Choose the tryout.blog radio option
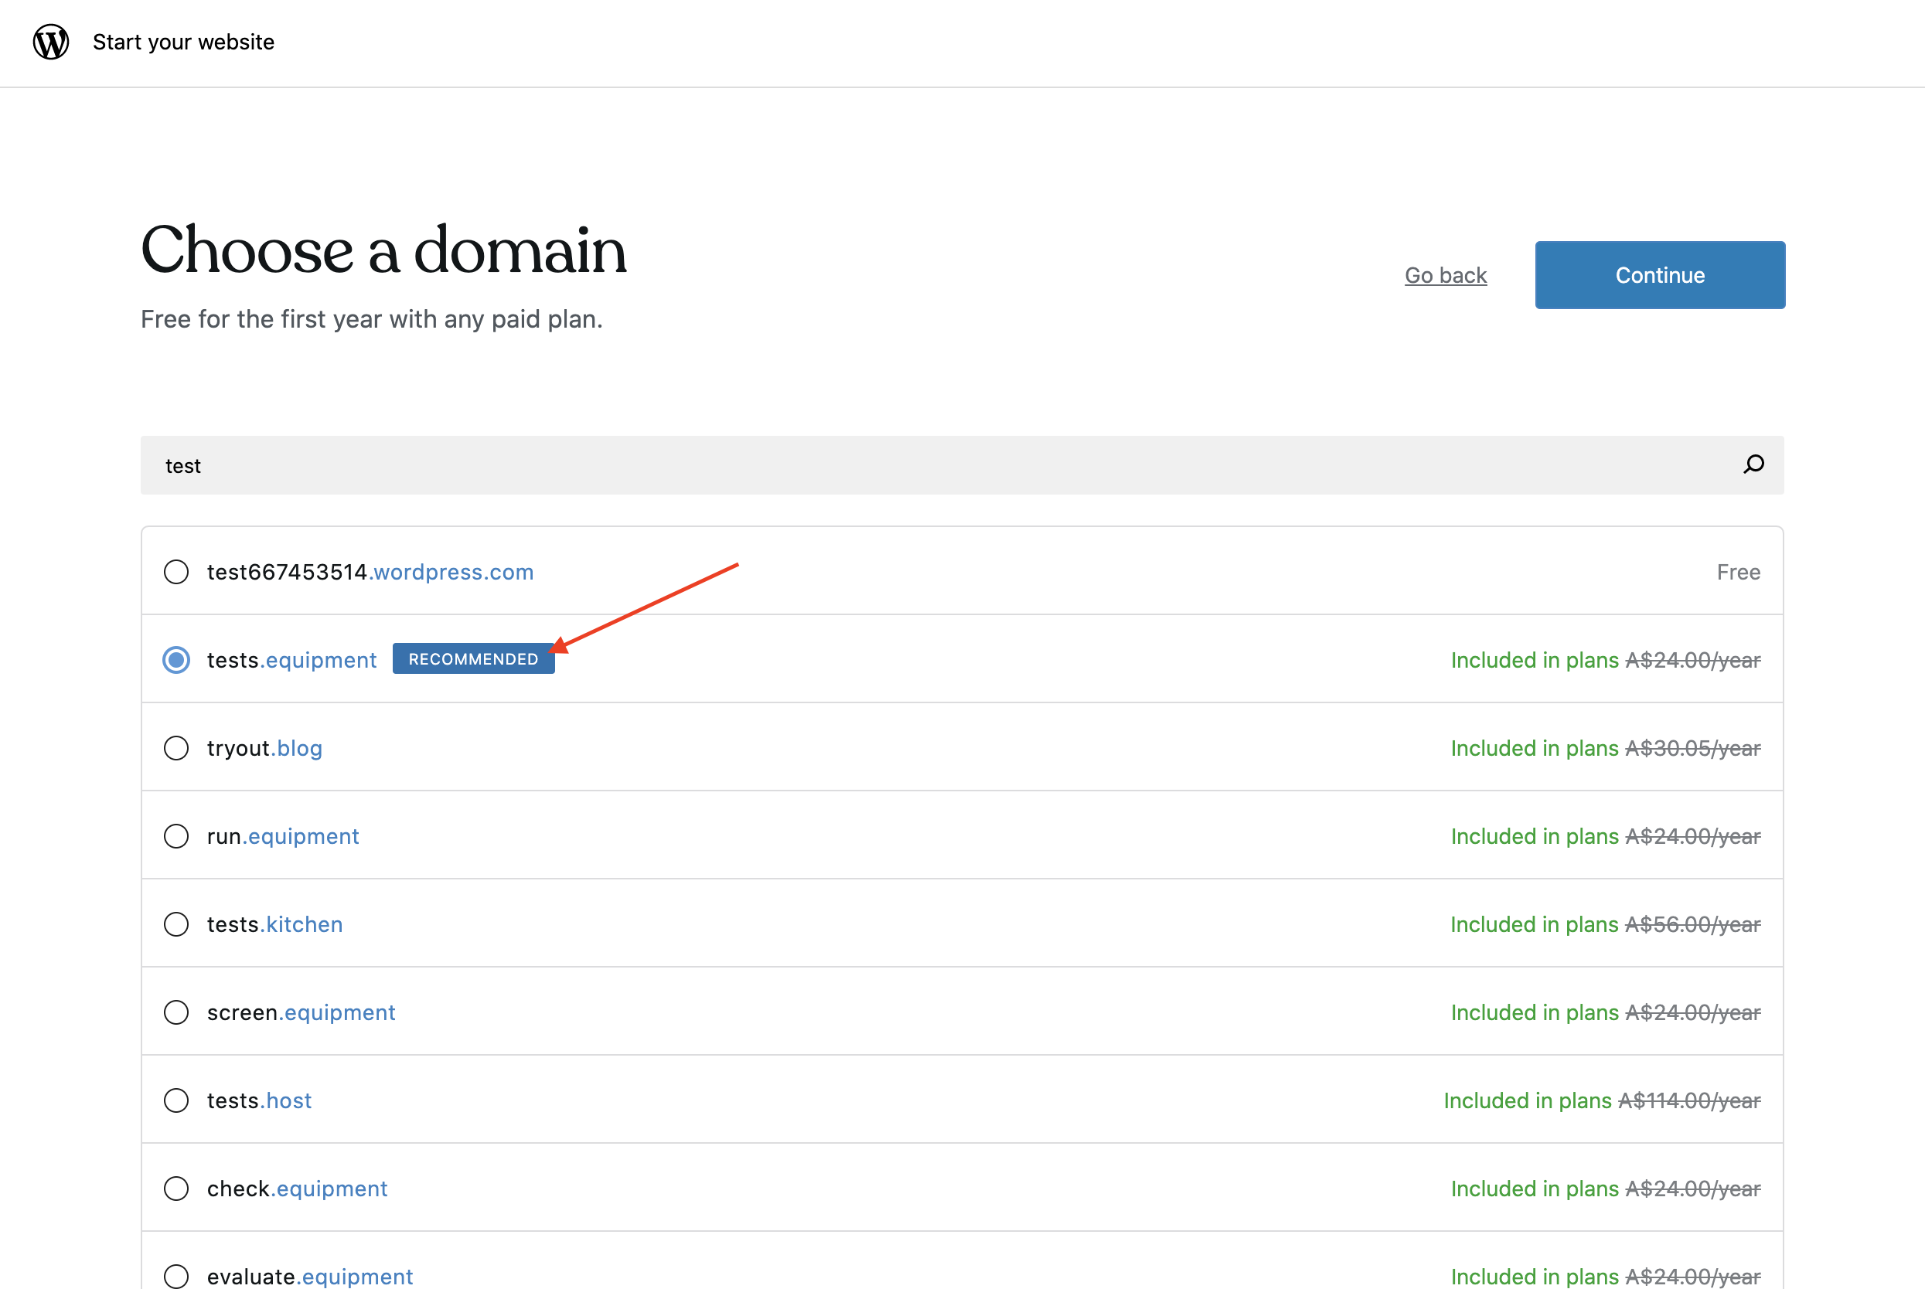This screenshot has width=1925, height=1289. coord(176,748)
